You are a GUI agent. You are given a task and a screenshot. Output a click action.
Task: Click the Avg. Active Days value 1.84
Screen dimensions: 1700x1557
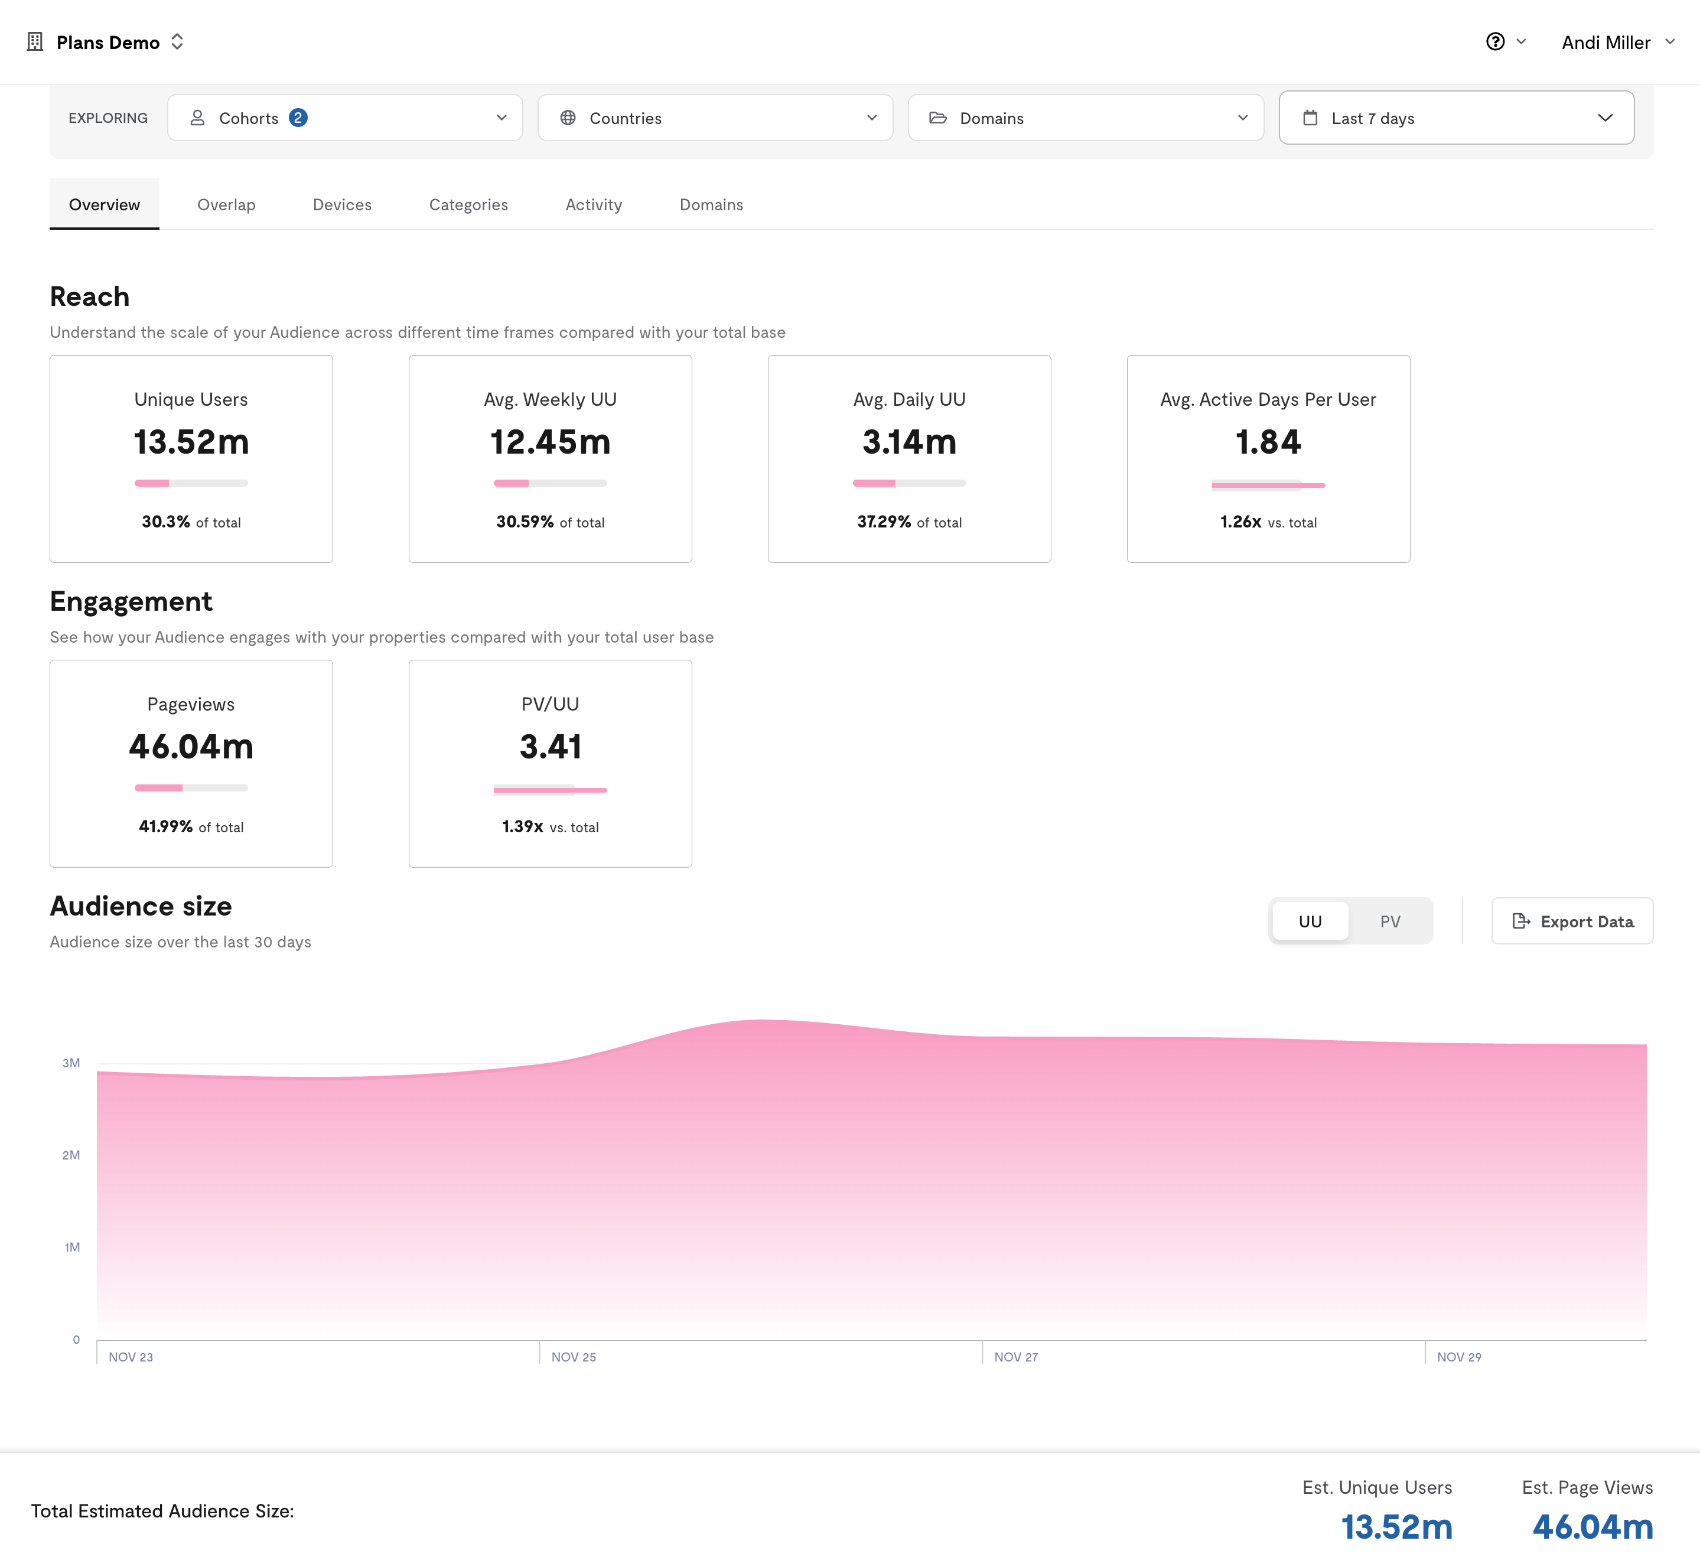1268,442
